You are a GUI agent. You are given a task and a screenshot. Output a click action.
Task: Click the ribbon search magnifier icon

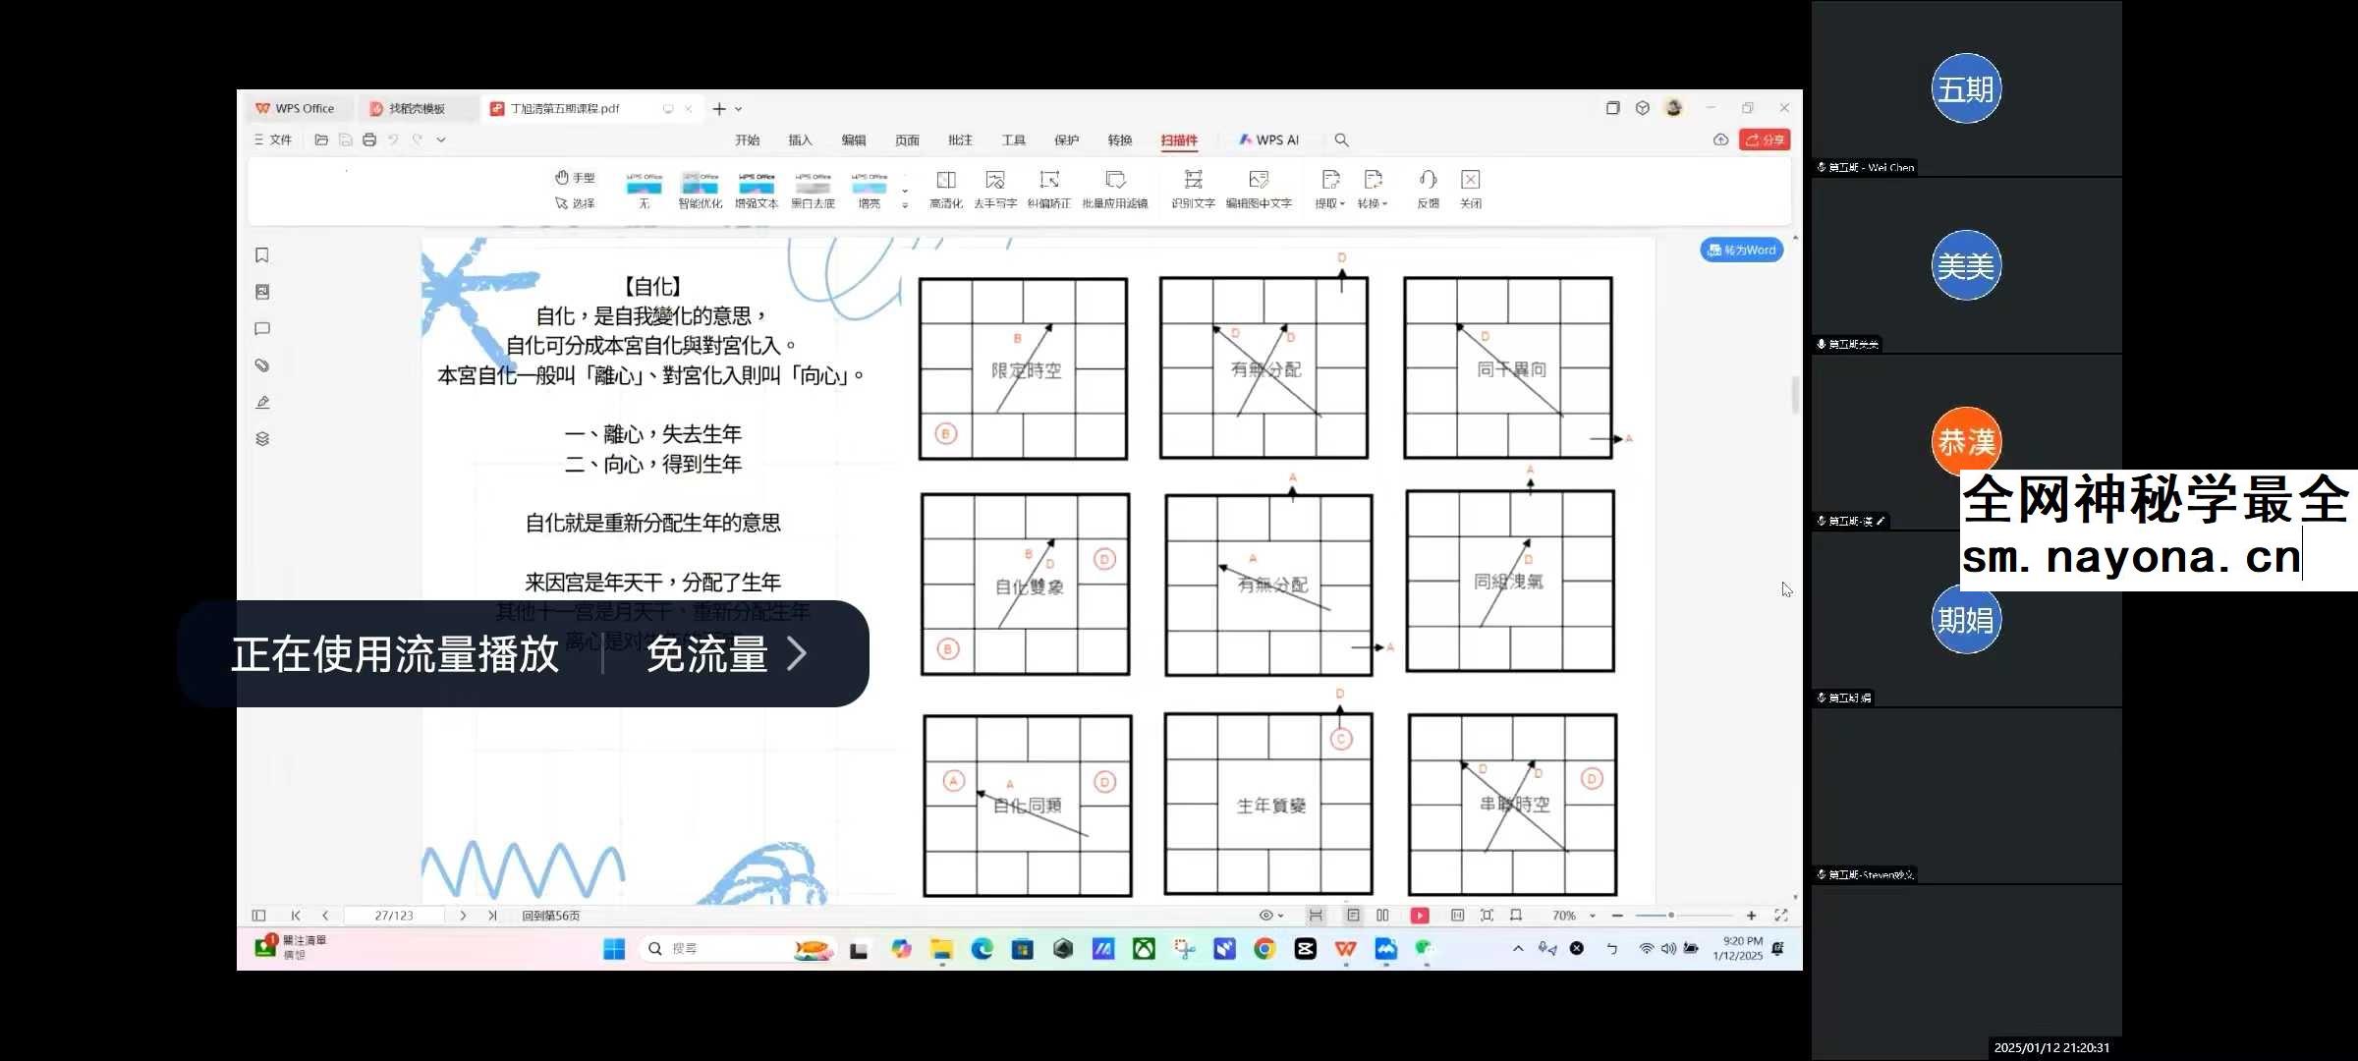click(x=1341, y=140)
